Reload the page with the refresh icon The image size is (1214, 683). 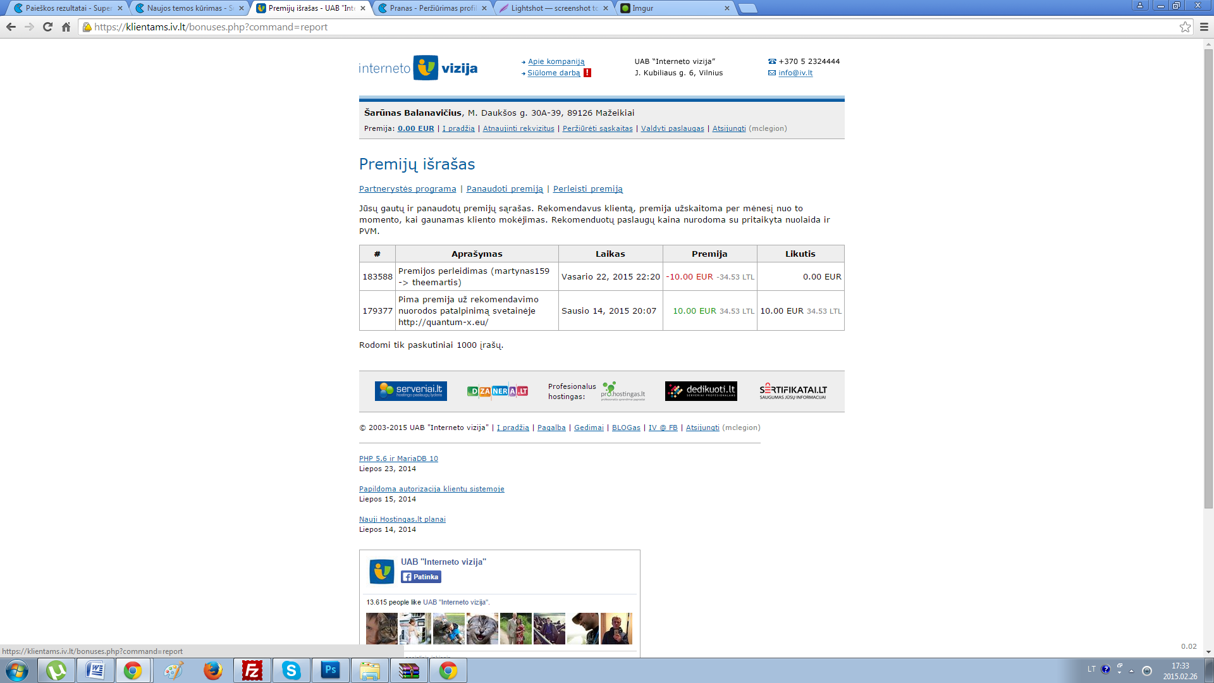coord(47,27)
